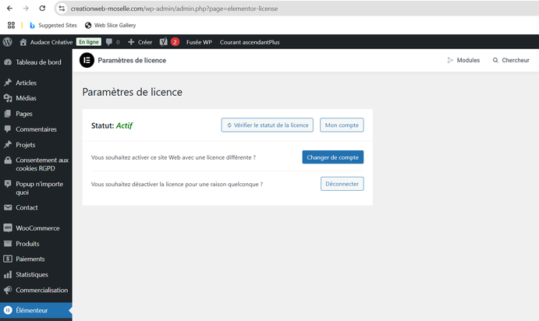Open Modules in Elementor top bar

[463, 60]
